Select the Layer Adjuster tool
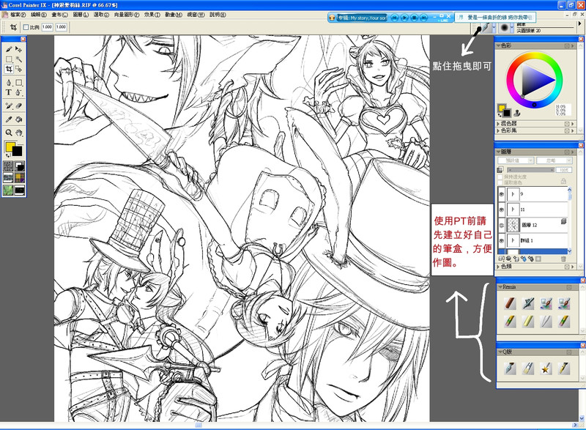This screenshot has height=430, width=586. coord(19,49)
